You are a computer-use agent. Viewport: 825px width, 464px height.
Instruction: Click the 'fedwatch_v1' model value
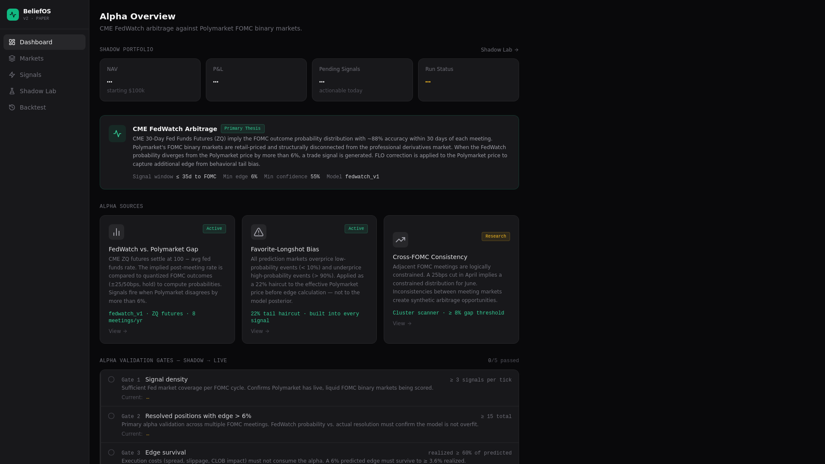(x=362, y=177)
